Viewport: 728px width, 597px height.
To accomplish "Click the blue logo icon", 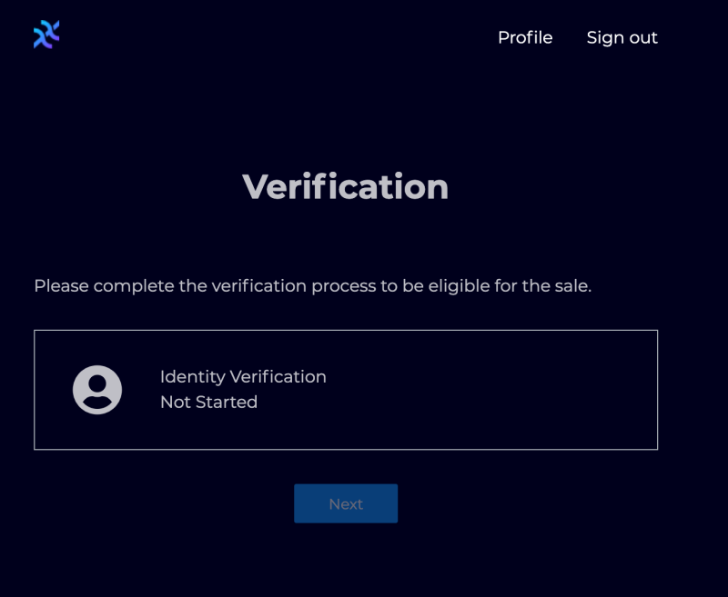I will (x=46, y=35).
